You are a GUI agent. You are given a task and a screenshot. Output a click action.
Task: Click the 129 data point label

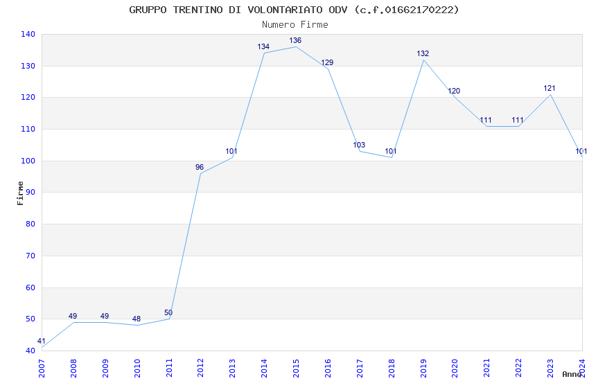[327, 62]
